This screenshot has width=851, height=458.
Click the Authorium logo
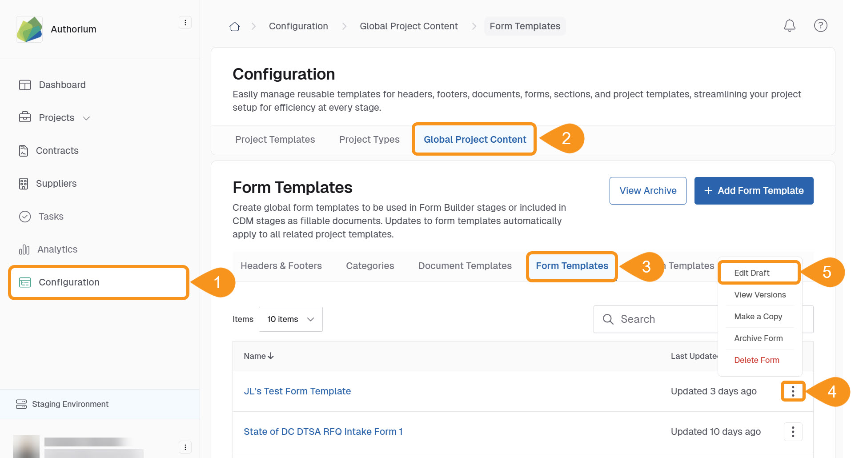[x=29, y=29]
